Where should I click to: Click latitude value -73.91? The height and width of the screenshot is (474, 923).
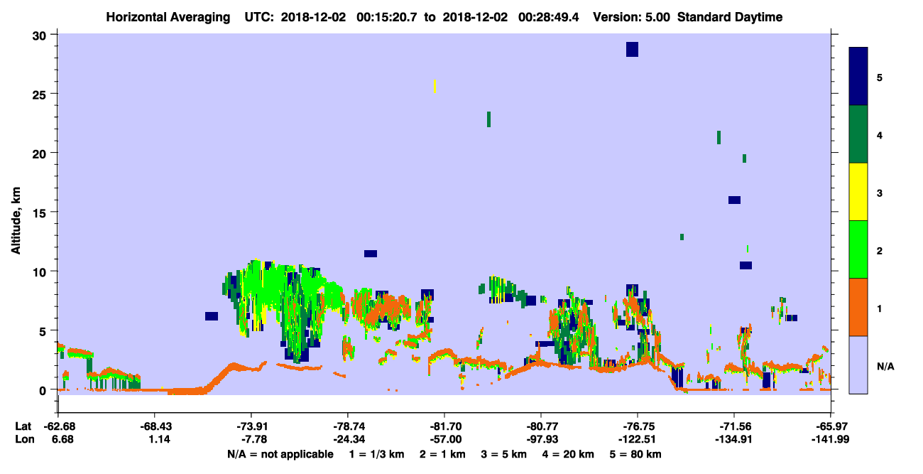[x=253, y=426]
